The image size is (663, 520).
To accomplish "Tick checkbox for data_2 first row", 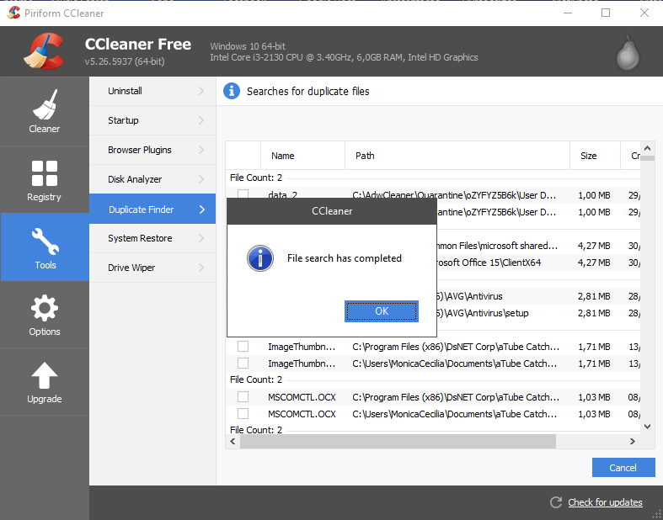I will click(x=243, y=194).
